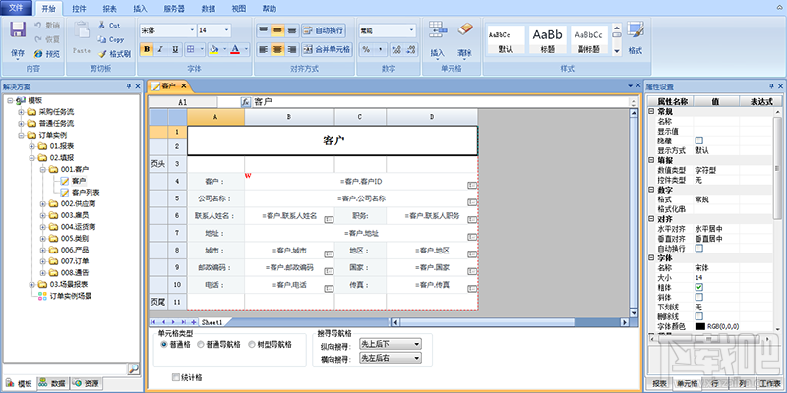Apply thousands separator (comma) number format
The height and width of the screenshot is (393, 787).
pos(380,49)
